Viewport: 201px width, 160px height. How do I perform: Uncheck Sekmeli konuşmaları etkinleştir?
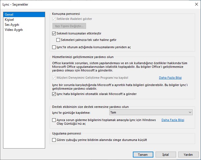coord(54,33)
